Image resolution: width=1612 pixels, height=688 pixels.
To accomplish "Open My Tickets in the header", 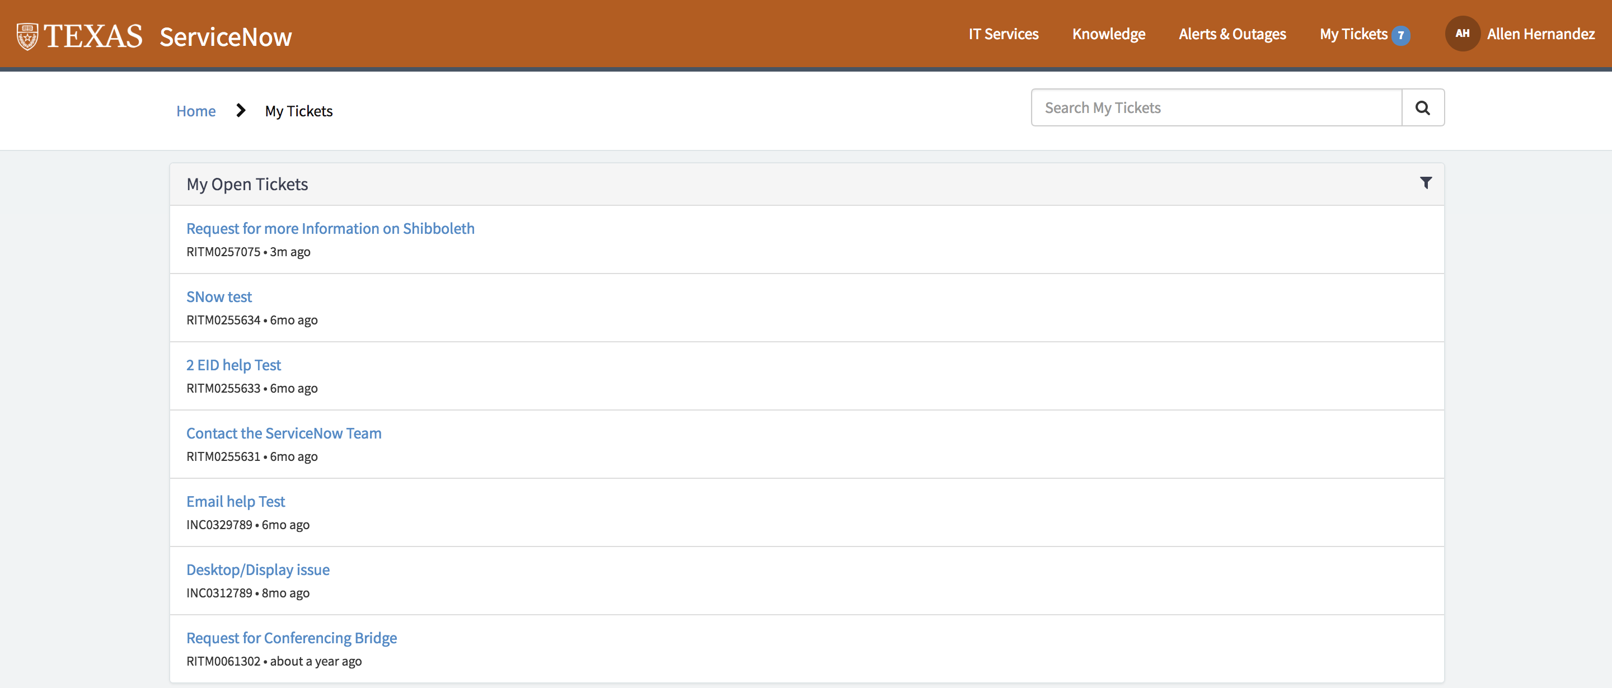I will [x=1353, y=34].
